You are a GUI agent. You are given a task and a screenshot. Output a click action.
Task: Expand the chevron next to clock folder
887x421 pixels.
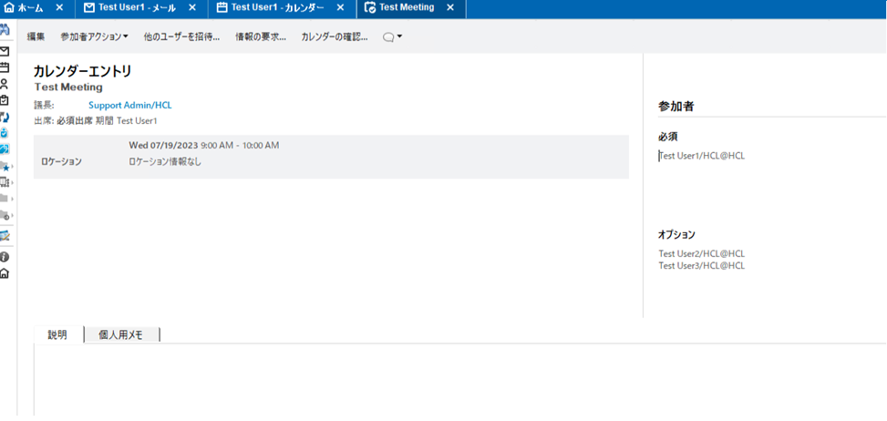click(13, 216)
